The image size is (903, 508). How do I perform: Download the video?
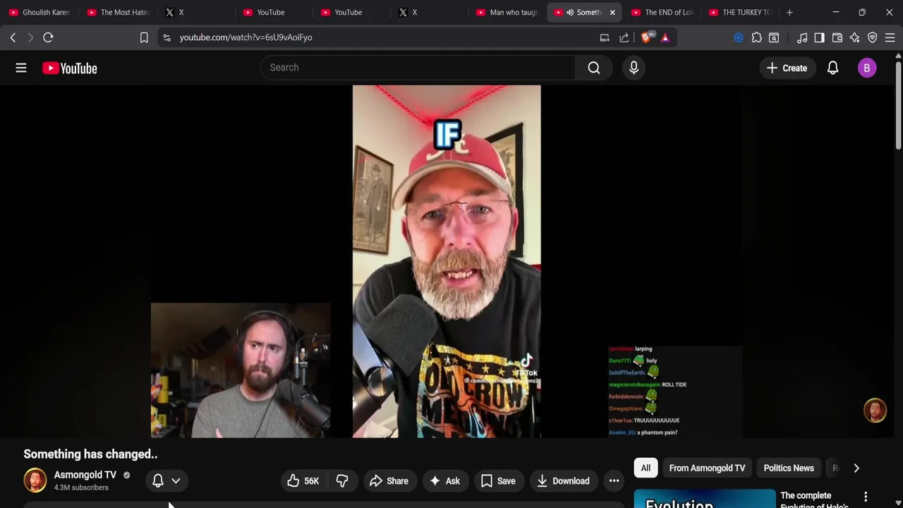(x=563, y=480)
